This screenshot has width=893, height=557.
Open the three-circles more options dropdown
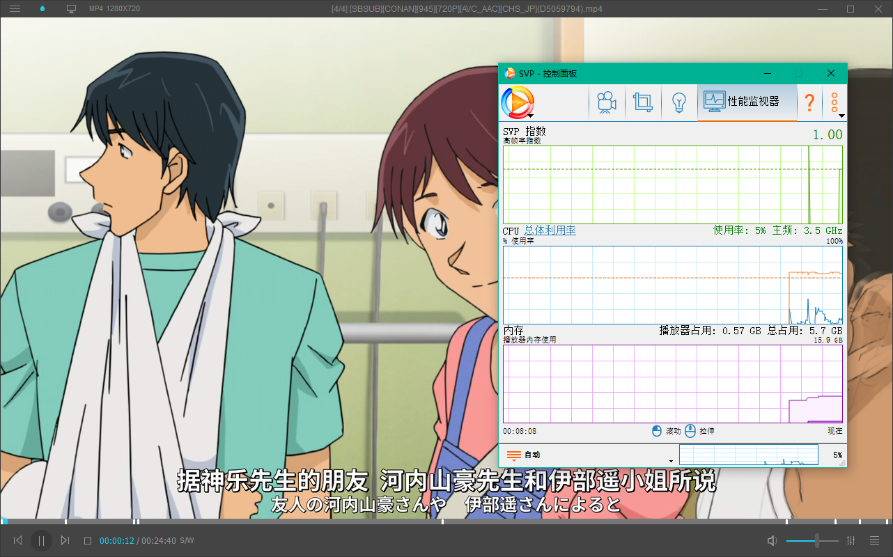tap(834, 102)
